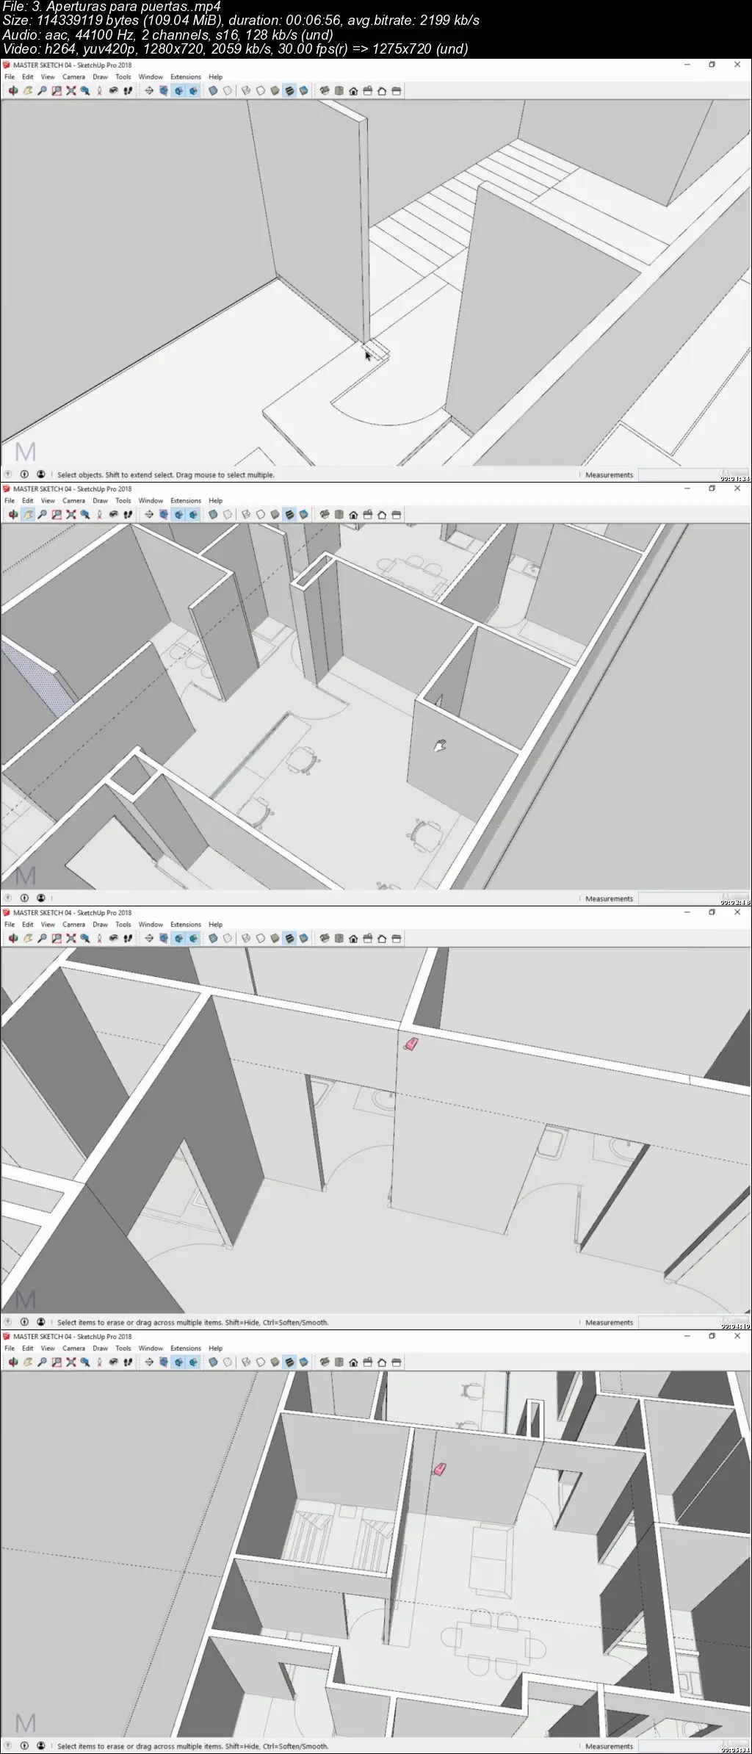The width and height of the screenshot is (752, 1754).
Task: Toggle X-Ray style in the bottom frame
Action: pos(213,1363)
